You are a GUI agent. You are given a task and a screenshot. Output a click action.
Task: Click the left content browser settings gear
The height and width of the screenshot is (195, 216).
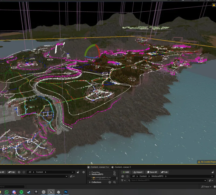(84, 172)
